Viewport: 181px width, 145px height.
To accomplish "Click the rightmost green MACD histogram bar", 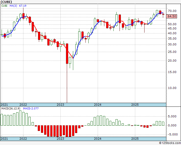I will click(163, 123).
